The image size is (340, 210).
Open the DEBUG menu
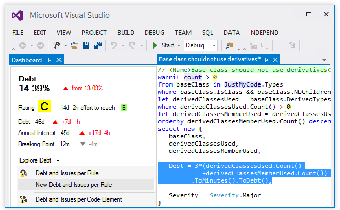(x=154, y=33)
